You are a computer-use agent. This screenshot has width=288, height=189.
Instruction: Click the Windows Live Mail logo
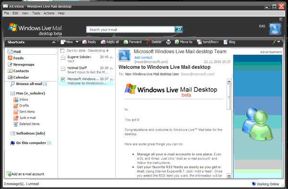(x=35, y=29)
